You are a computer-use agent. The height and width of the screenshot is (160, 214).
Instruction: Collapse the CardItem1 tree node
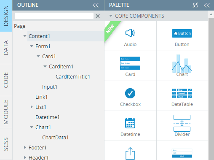[45, 66]
